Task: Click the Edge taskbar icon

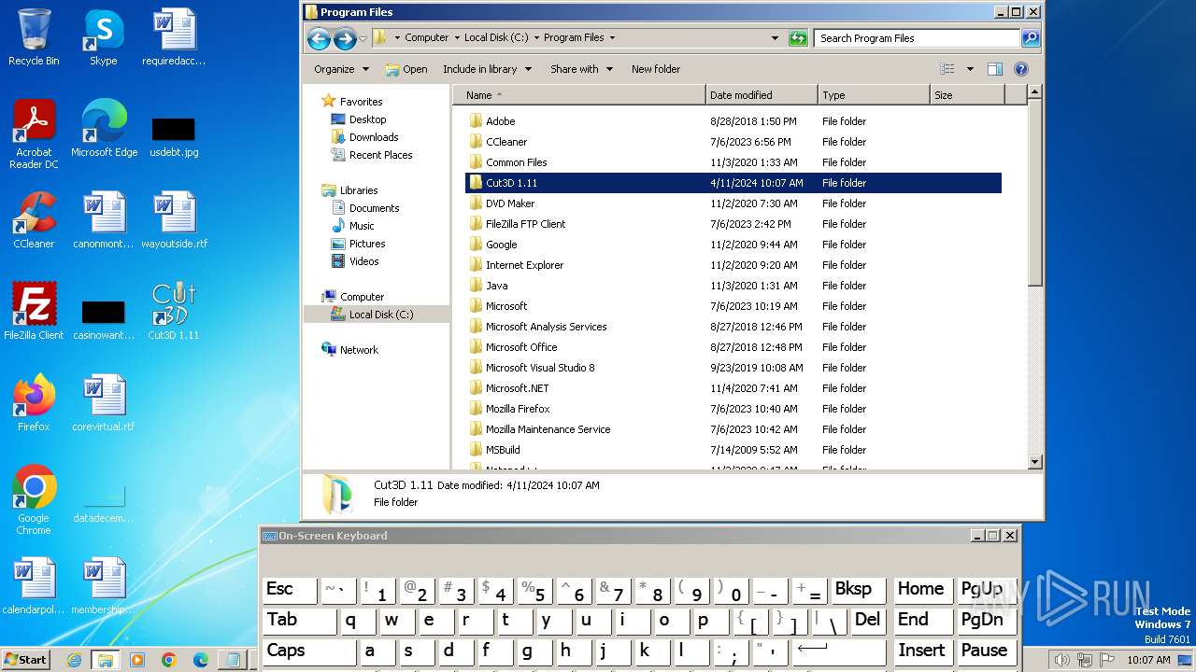Action: click(x=201, y=660)
